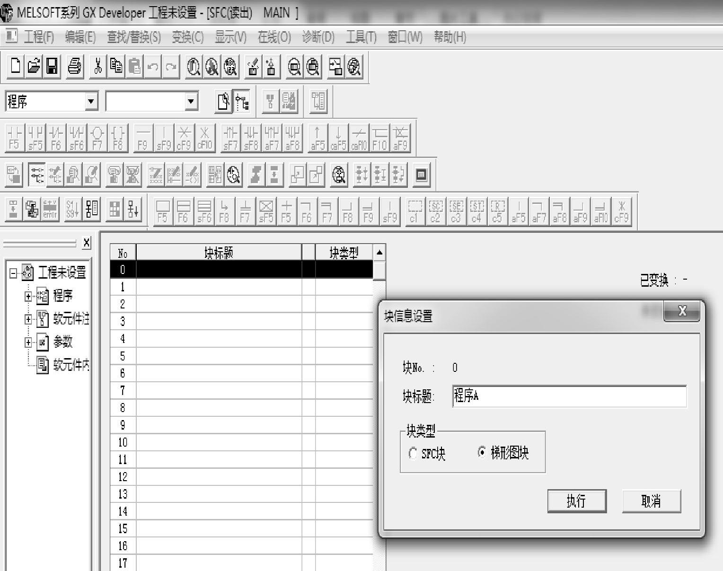Insert falling pulse contact (sF8)
Image resolution: width=723 pixels, height=571 pixels.
pos(251,138)
